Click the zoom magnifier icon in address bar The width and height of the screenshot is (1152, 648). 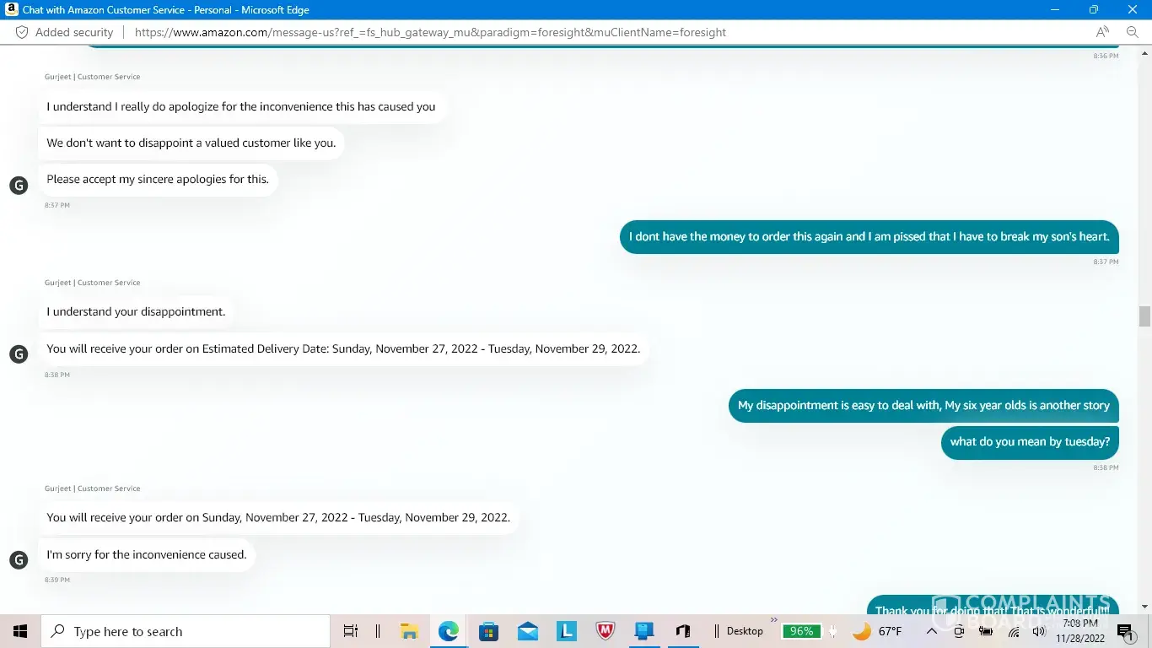(x=1133, y=32)
